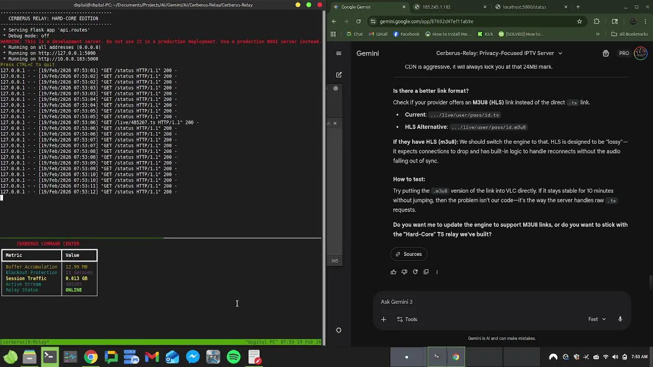Reload the Gemini page
Image resolution: width=653 pixels, height=367 pixels.
coord(359,21)
